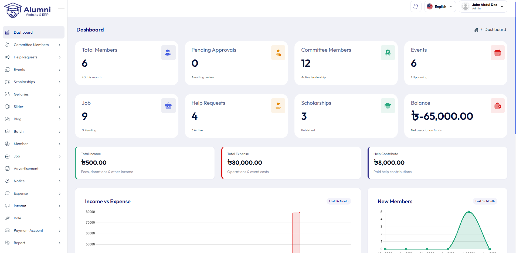516x253 pixels.
Task: Click the Gellaries sidebar icon
Action: pos(7,94)
